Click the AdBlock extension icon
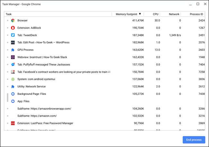 (13, 28)
